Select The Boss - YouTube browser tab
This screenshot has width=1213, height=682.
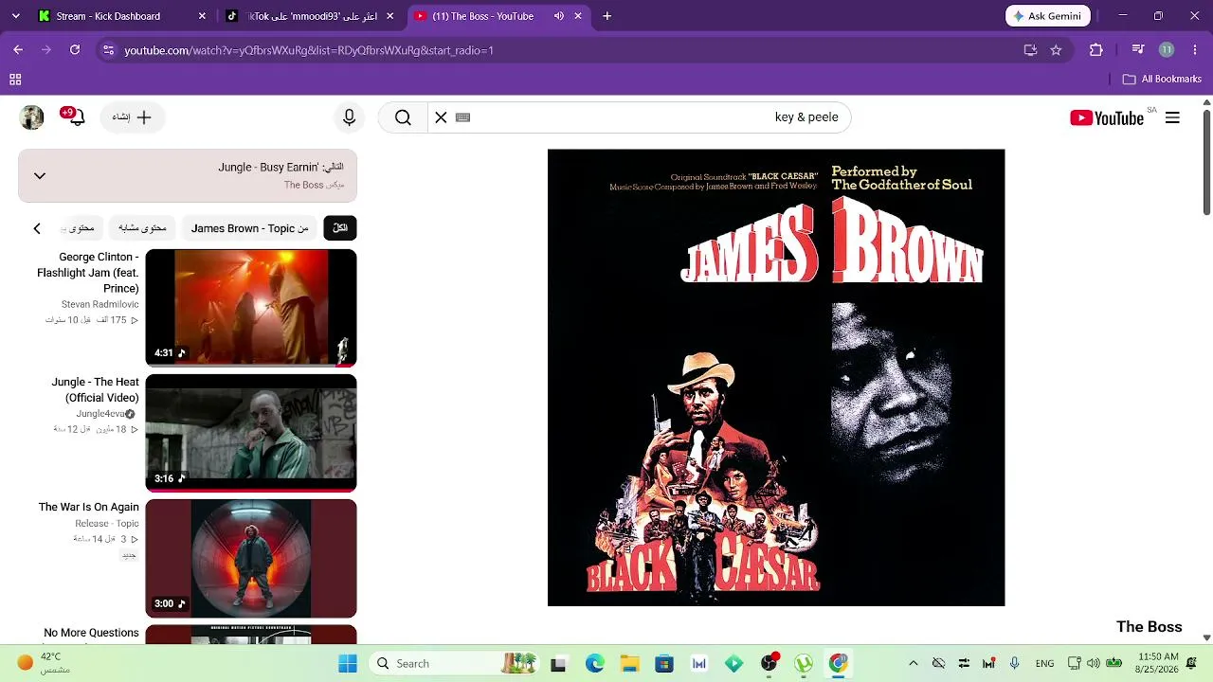click(x=482, y=16)
